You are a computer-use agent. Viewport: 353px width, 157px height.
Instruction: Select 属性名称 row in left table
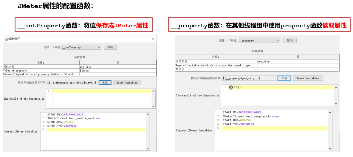click(41, 67)
